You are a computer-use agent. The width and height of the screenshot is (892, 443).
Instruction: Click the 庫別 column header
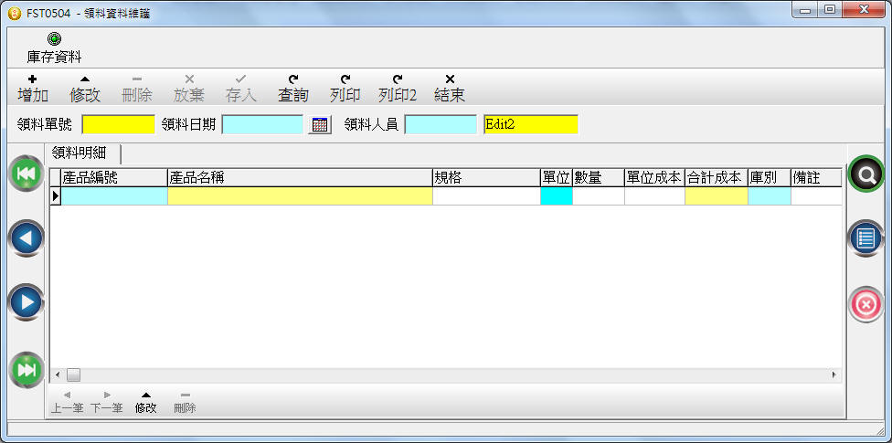point(770,178)
